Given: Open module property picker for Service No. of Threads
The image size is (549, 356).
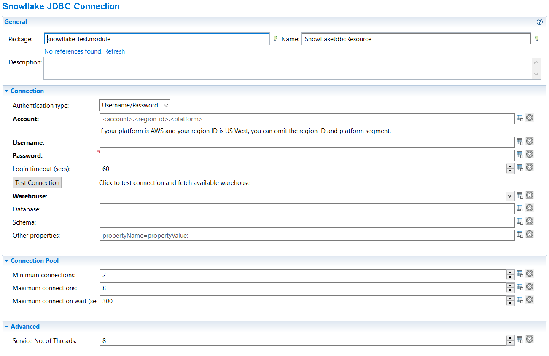Looking at the screenshot, I should coord(520,340).
